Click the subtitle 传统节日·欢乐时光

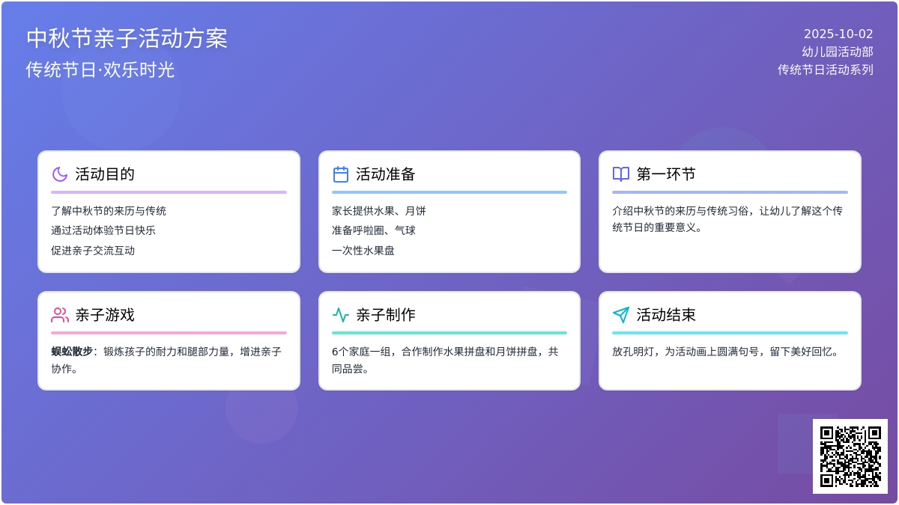100,70
